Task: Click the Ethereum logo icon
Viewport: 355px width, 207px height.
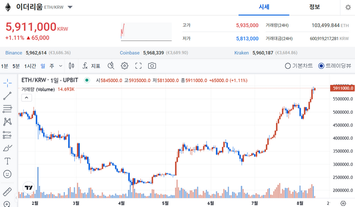Action: click(8, 7)
